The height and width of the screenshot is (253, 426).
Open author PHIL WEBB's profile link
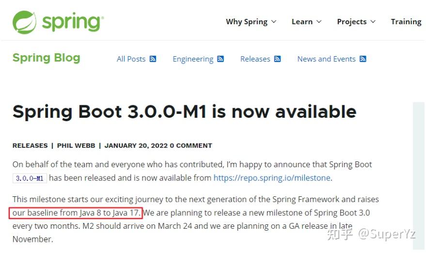pos(76,145)
